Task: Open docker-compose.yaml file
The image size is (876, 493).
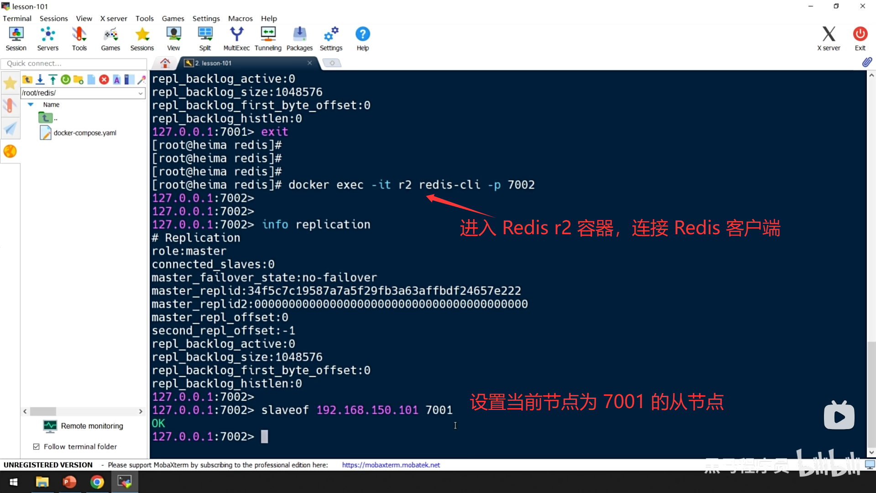Action: click(x=84, y=133)
